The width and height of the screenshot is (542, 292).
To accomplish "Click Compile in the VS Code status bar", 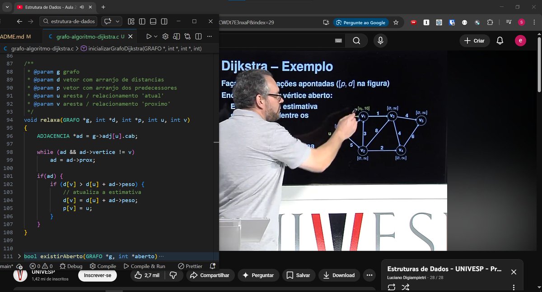I will (103, 266).
